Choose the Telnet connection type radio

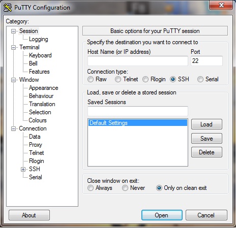click(x=118, y=79)
